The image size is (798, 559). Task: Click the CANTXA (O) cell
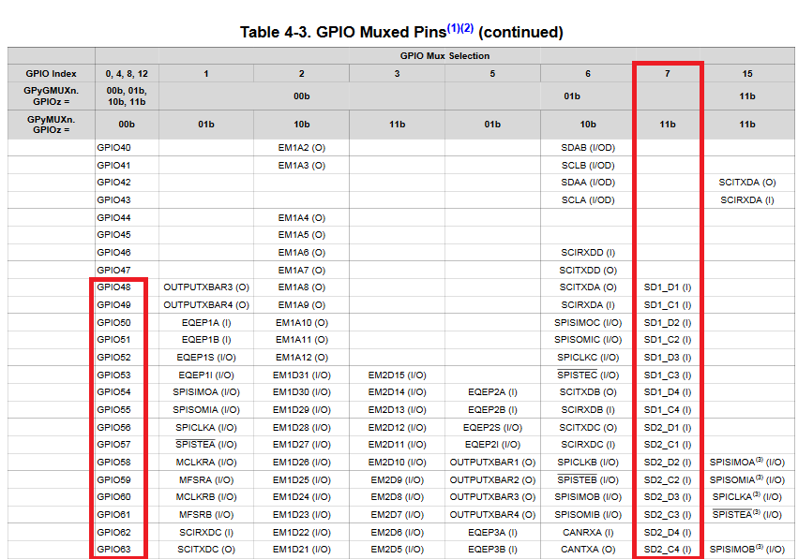pyautogui.click(x=588, y=549)
